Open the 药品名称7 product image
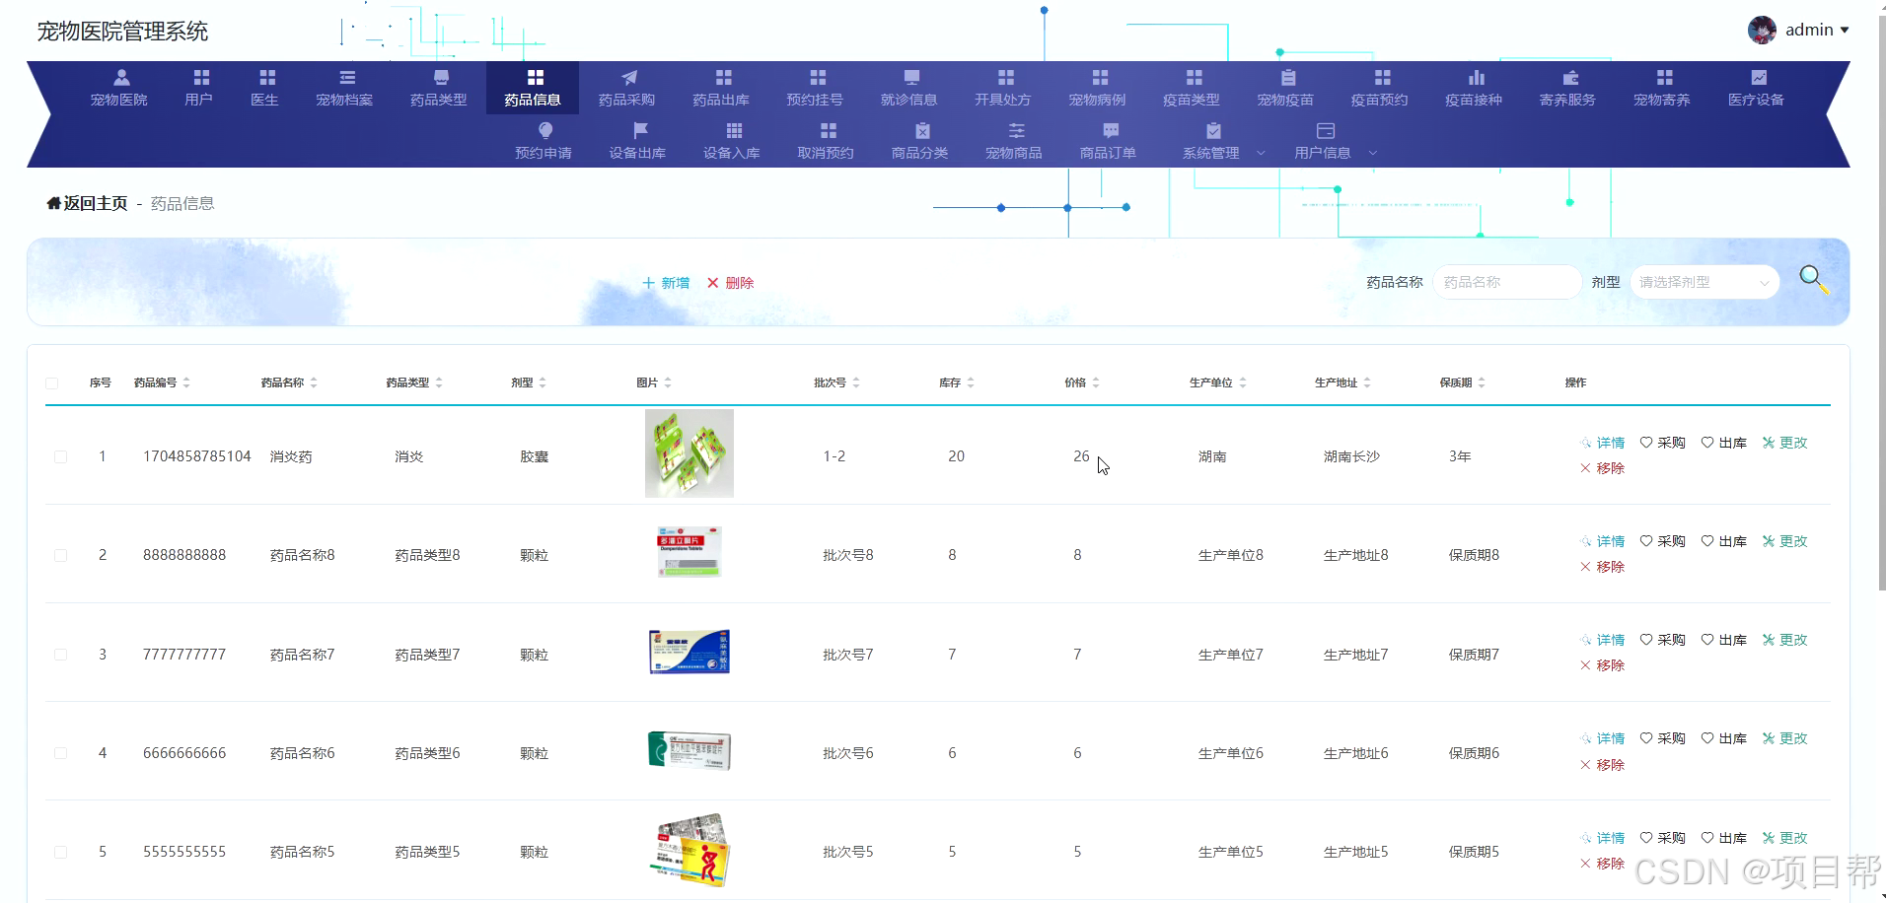This screenshot has height=903, width=1886. pos(689,652)
